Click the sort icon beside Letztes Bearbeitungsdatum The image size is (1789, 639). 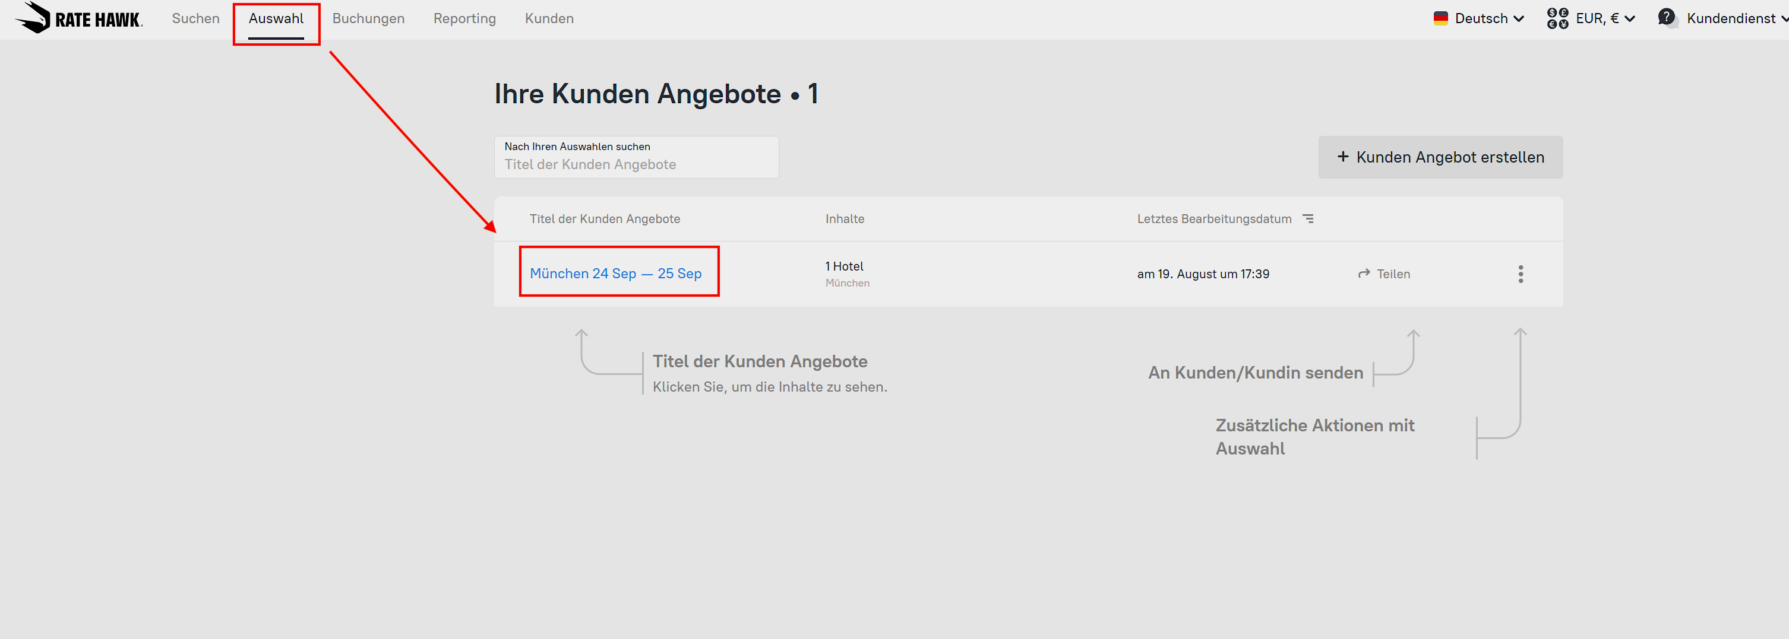1308,220
